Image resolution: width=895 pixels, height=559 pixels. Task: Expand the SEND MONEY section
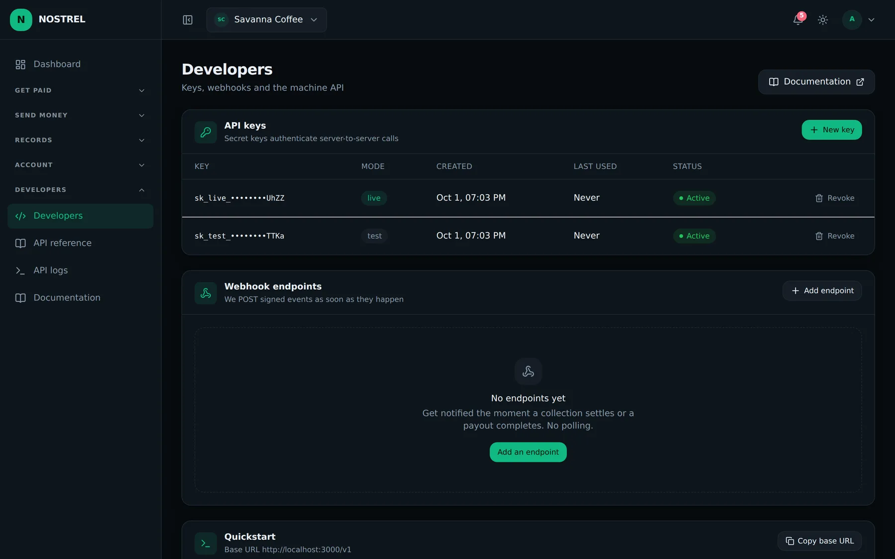point(81,115)
